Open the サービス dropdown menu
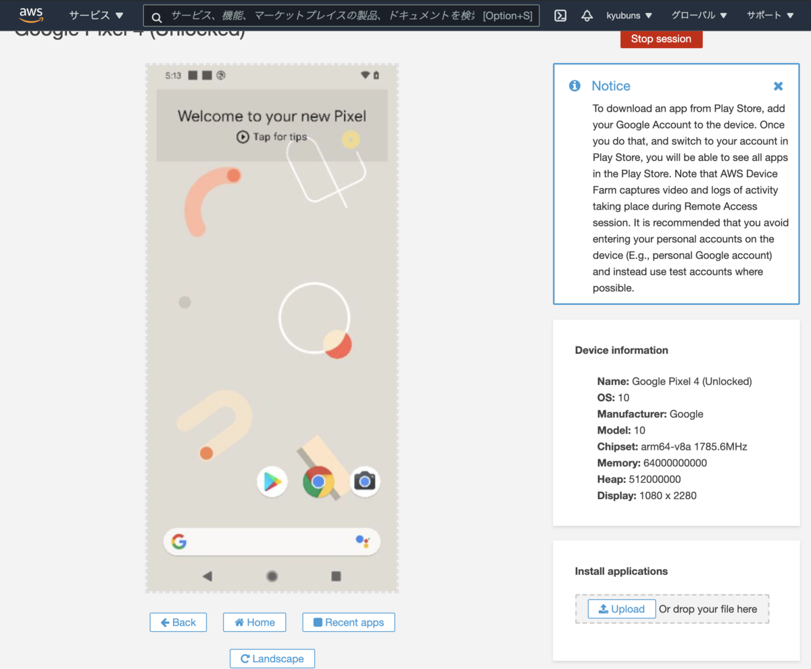 coord(96,15)
